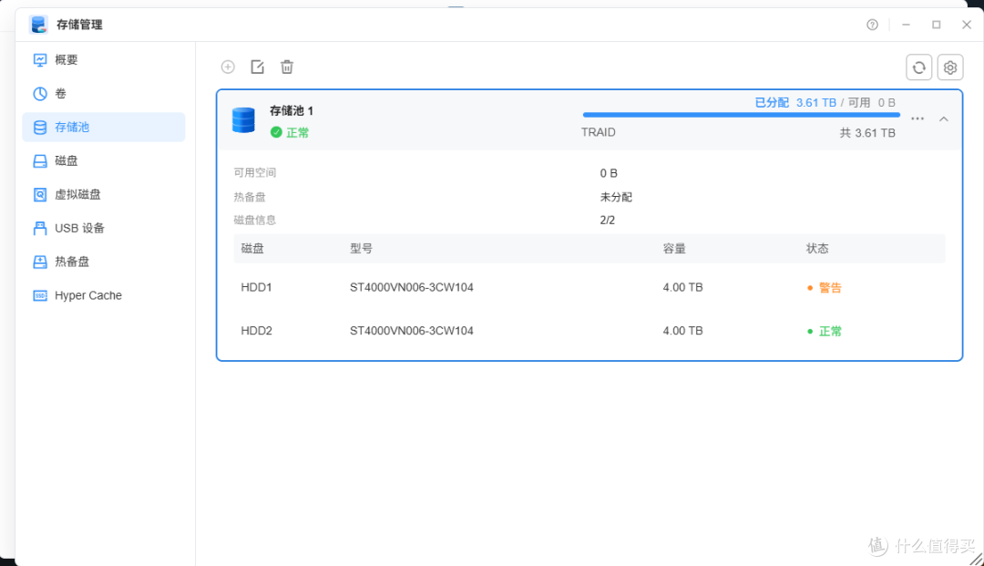Click the 状态 column header

(817, 249)
